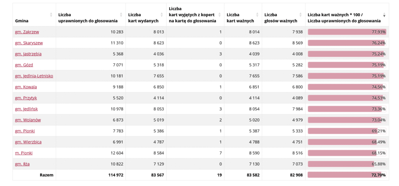Open the gm. Jedlińsk link
Image resolution: width=399 pixels, height=186 pixels.
tap(26, 109)
